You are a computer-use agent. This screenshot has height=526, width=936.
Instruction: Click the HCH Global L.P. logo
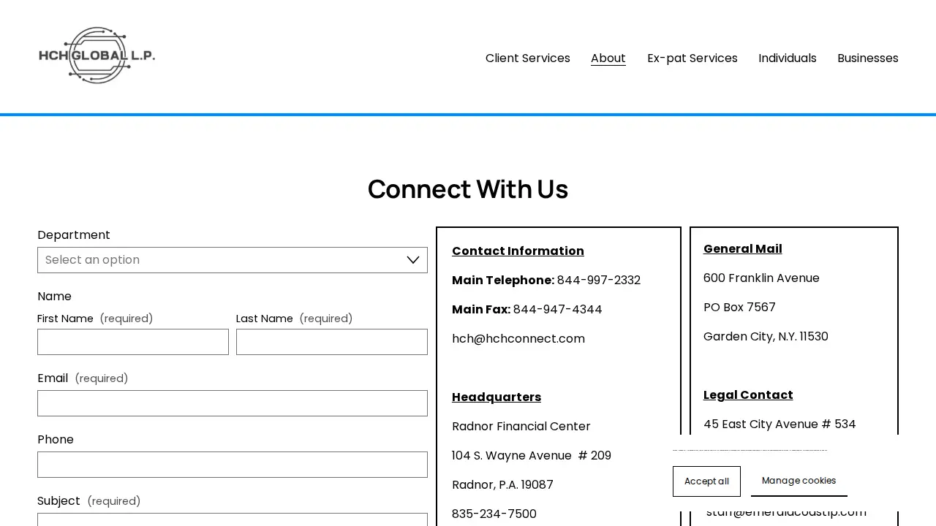[x=97, y=56]
